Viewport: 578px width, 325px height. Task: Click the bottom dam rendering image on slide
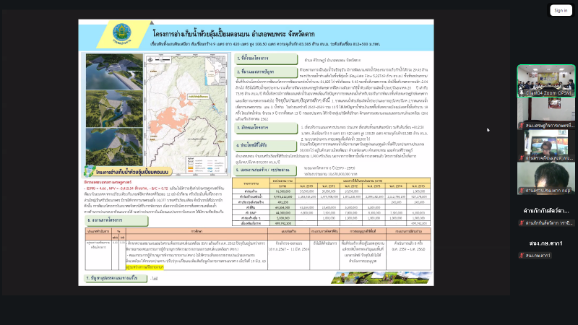114,147
